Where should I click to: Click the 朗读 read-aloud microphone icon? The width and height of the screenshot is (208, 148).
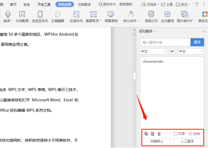(8, 14)
